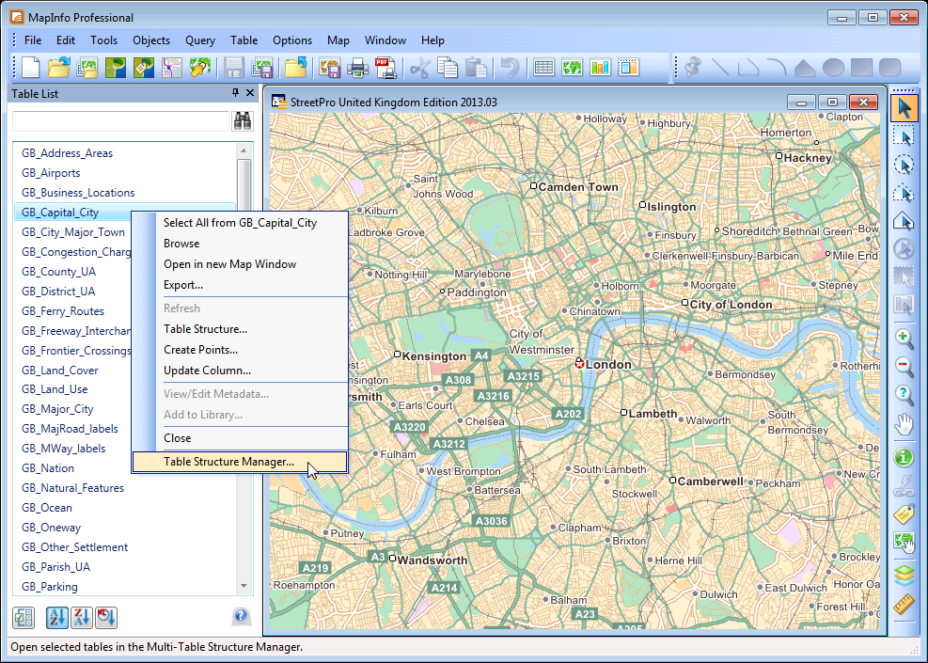Screen dimensions: 928x663
Task: Click the New Grapher bar chart icon
Action: [x=600, y=68]
